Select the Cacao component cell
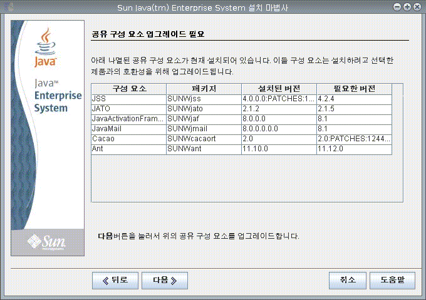Viewport: 426px width, 300px height. click(129, 139)
